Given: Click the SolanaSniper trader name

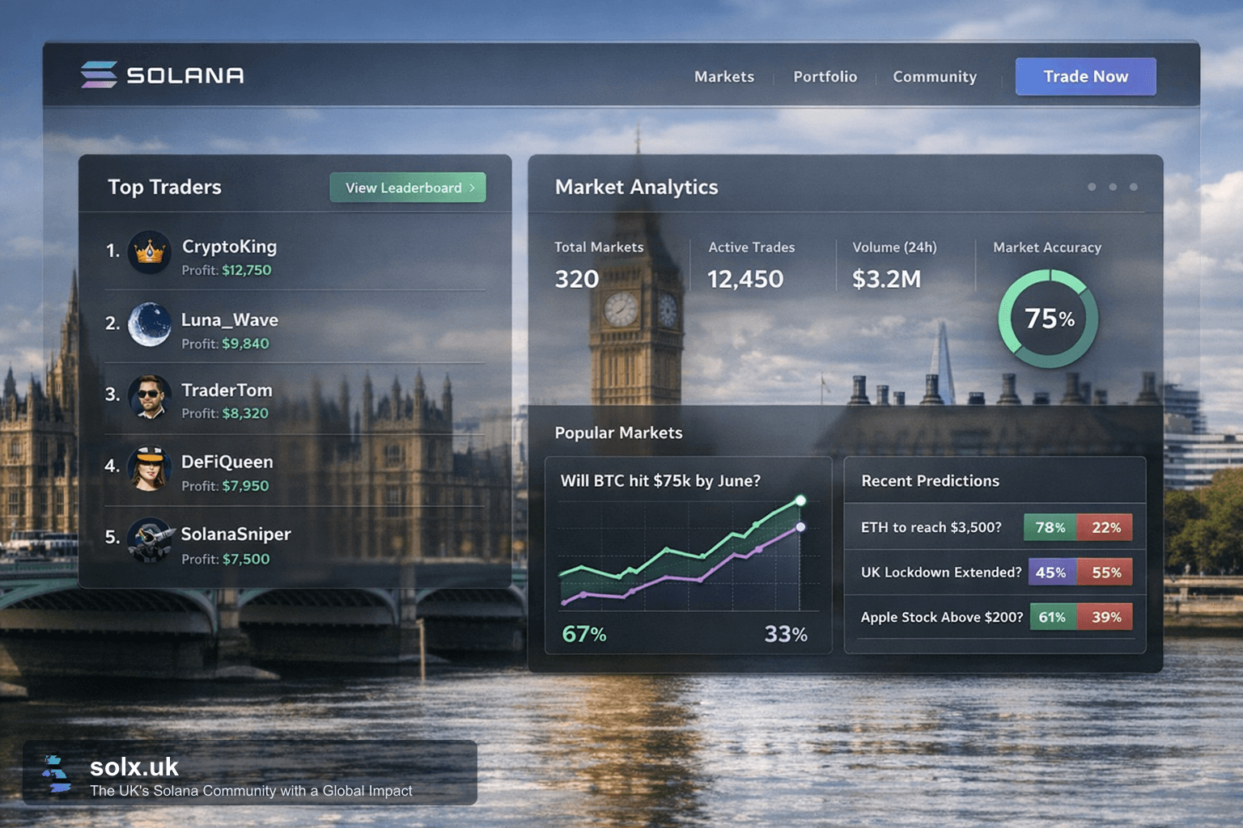Looking at the screenshot, I should tap(236, 534).
